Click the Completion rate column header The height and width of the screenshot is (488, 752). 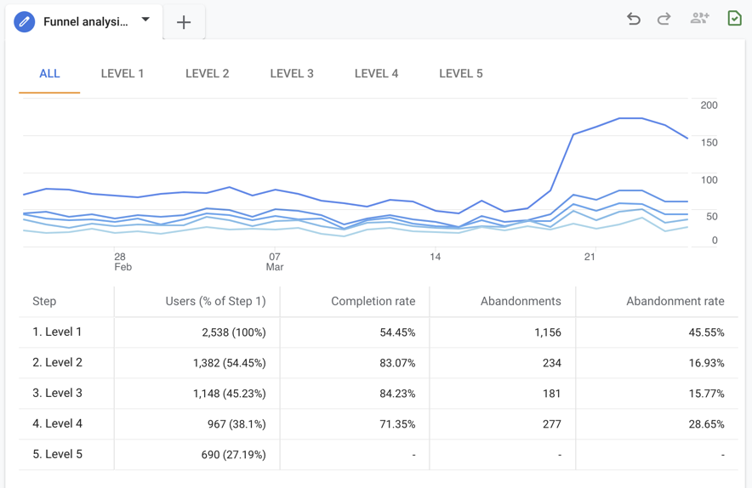pos(373,301)
